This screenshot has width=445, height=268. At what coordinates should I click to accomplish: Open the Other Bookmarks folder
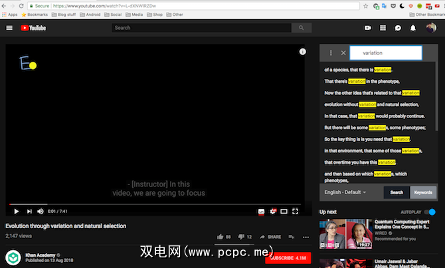pos(427,15)
